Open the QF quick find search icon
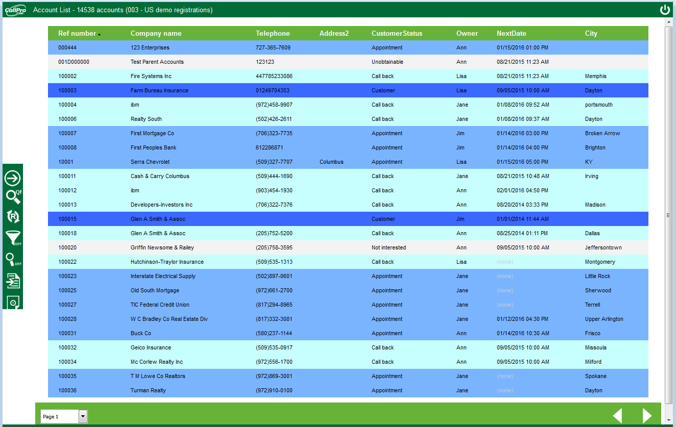This screenshot has width=676, height=427. 13,197
